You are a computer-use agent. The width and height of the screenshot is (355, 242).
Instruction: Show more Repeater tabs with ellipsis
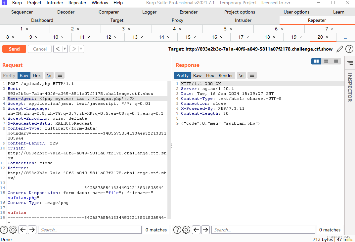click(345, 38)
